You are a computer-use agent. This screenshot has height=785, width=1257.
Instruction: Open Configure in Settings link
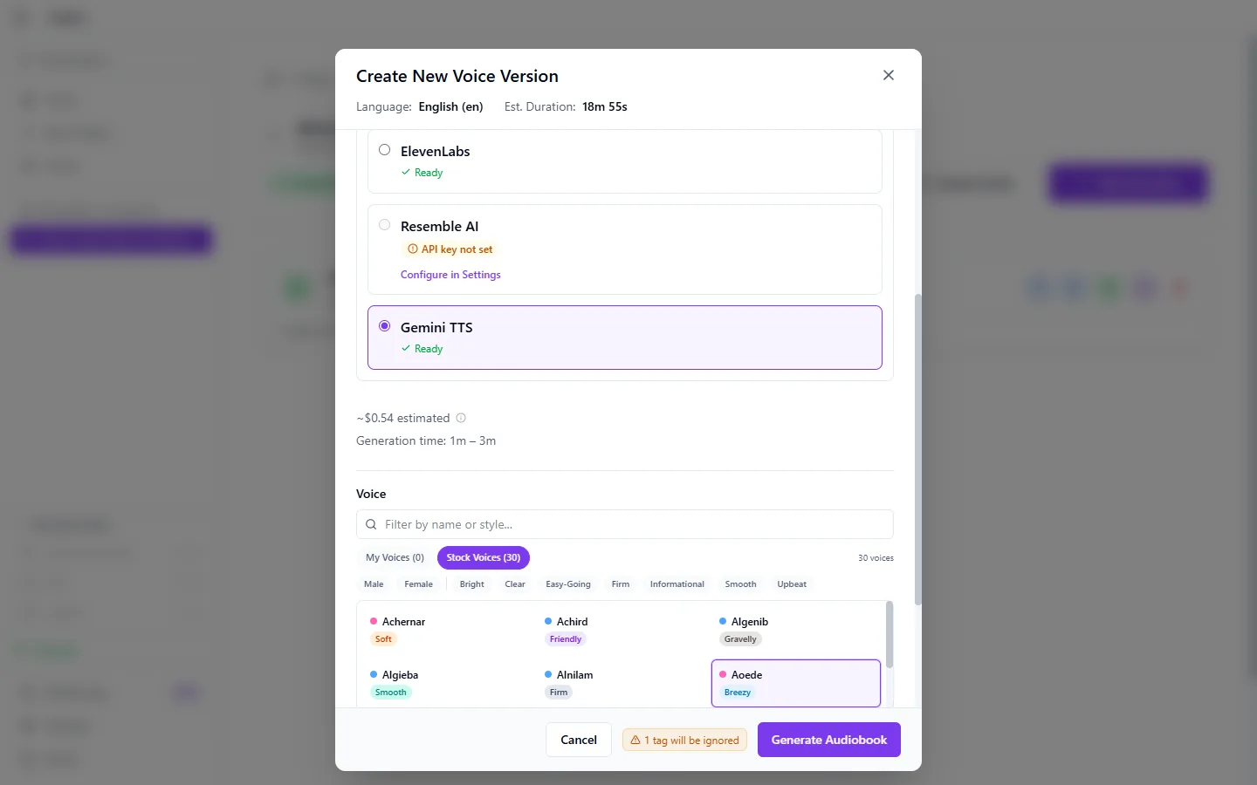click(450, 275)
